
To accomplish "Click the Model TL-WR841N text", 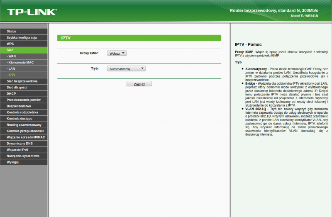I will coord(305,16).
